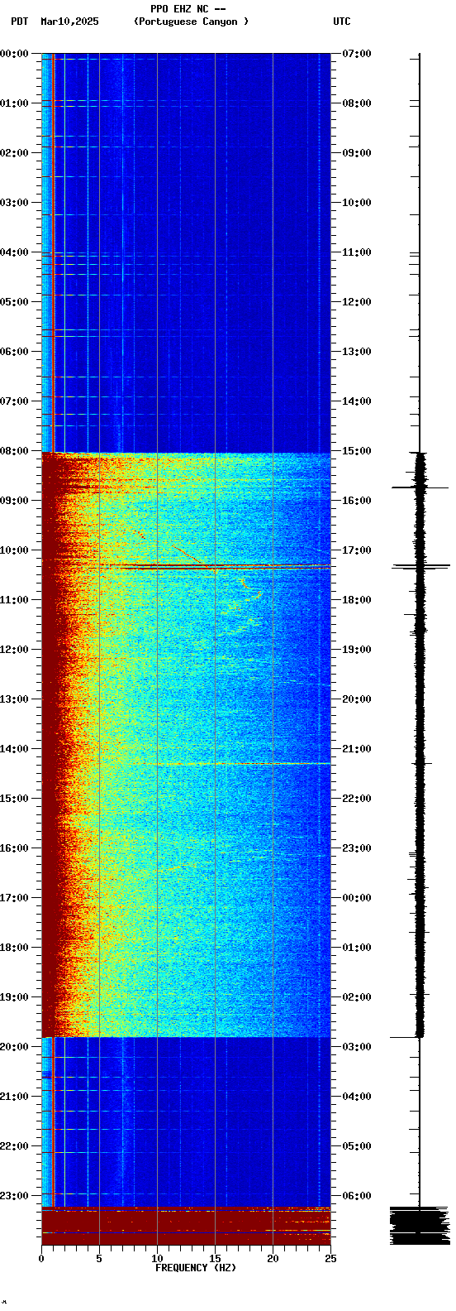
Task: Click the 23:00 PDT time label
Action: (x=15, y=1196)
